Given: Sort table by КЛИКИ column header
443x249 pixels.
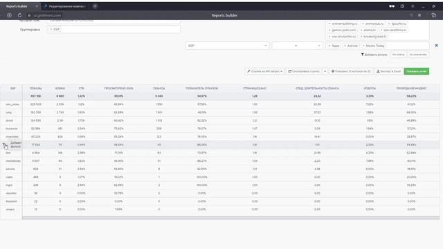Looking at the screenshot, I should 60,89.
